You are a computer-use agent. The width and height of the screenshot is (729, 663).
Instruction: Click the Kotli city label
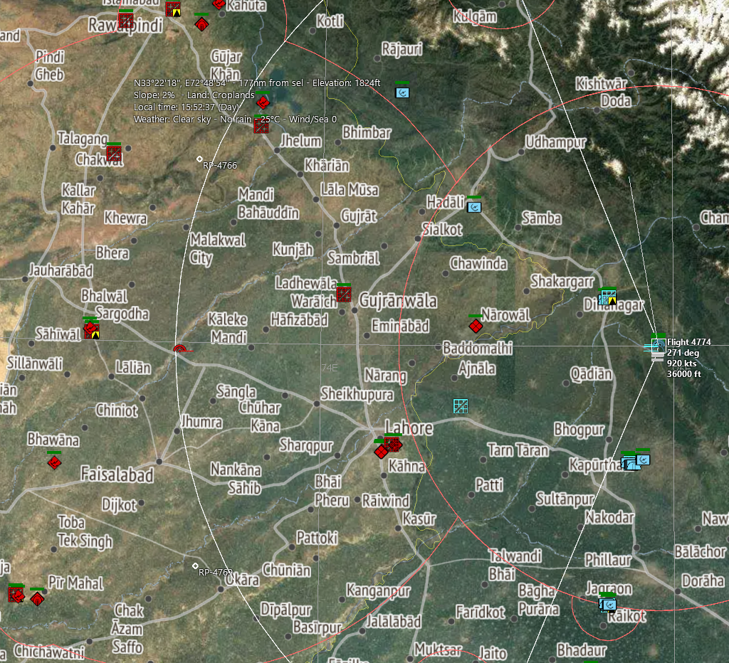point(330,21)
